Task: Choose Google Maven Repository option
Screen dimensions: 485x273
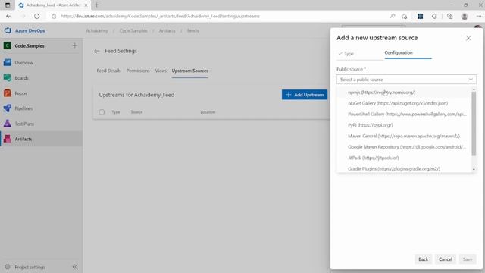Action: coord(404,147)
